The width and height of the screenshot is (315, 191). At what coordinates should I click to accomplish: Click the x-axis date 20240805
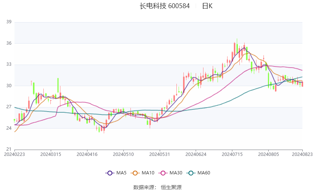(268, 154)
